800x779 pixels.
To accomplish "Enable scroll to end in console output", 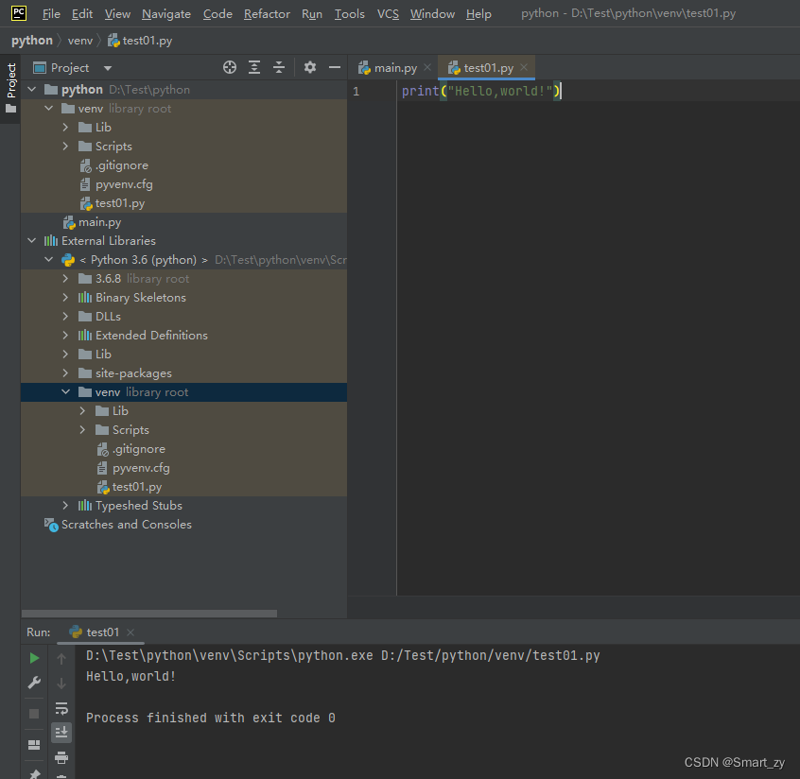I will pyautogui.click(x=61, y=732).
